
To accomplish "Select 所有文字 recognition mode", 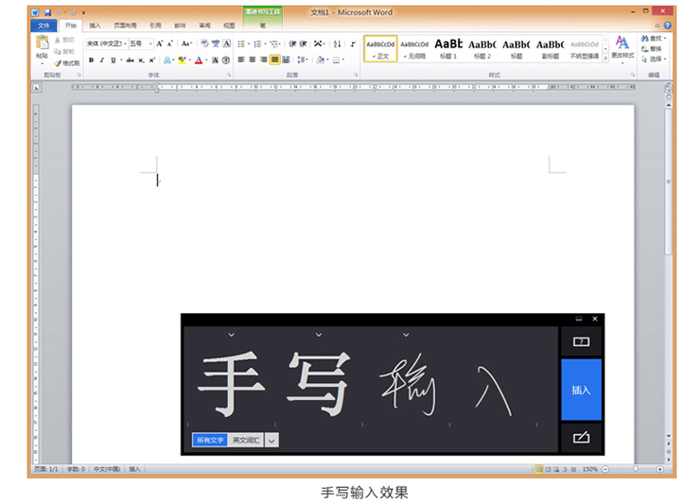I will point(210,441).
